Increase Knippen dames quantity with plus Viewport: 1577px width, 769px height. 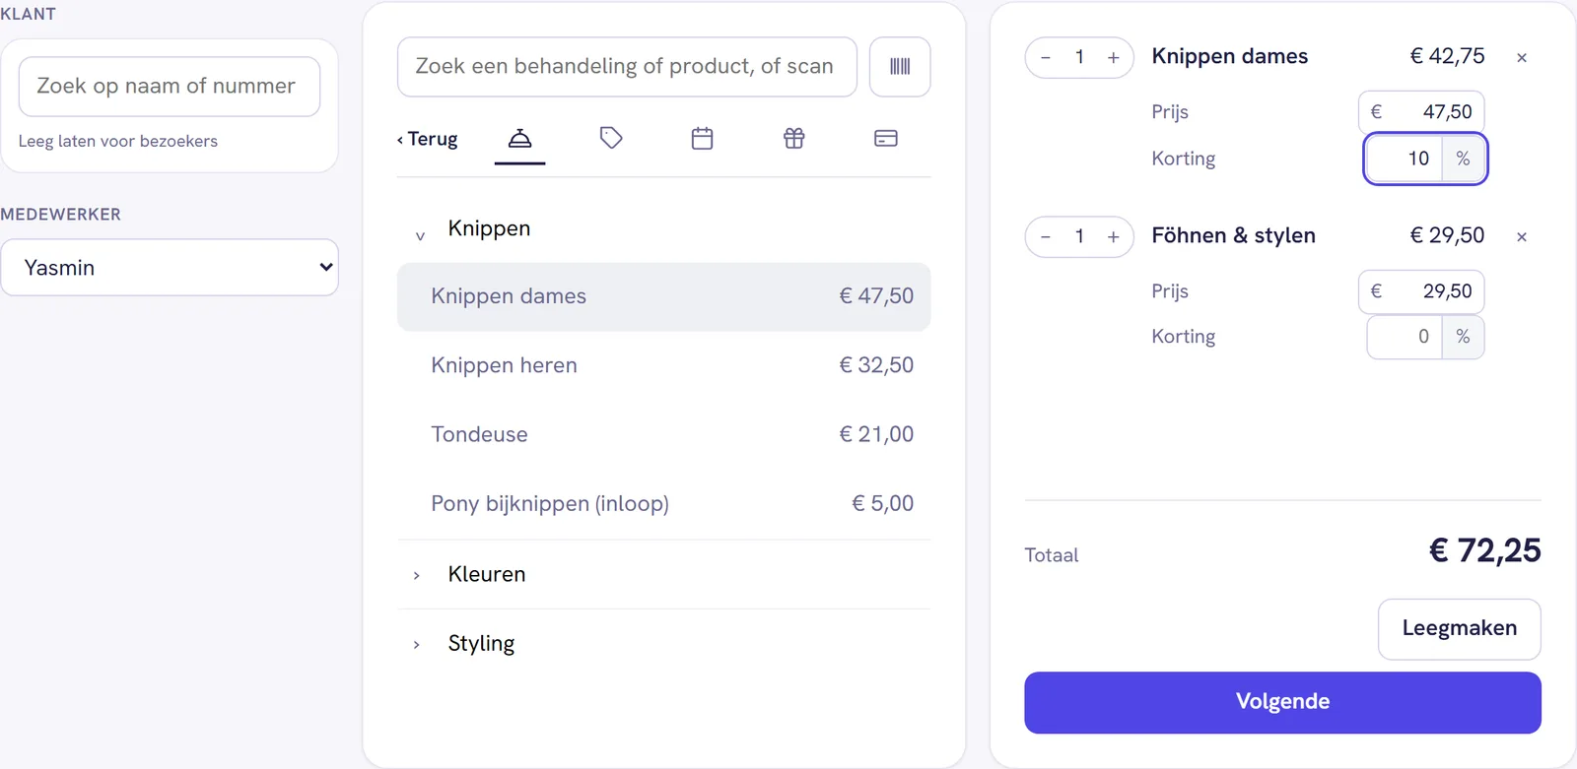point(1114,58)
